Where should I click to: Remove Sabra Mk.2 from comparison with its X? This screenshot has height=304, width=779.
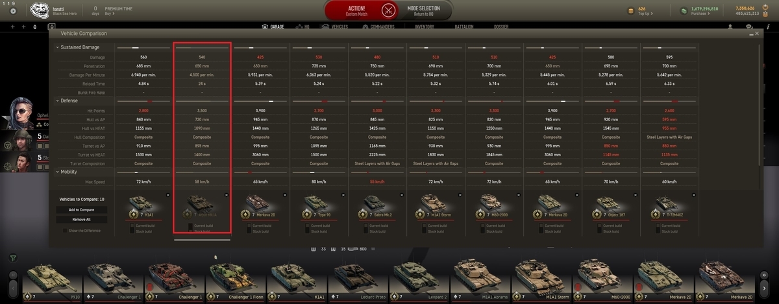(x=402, y=194)
